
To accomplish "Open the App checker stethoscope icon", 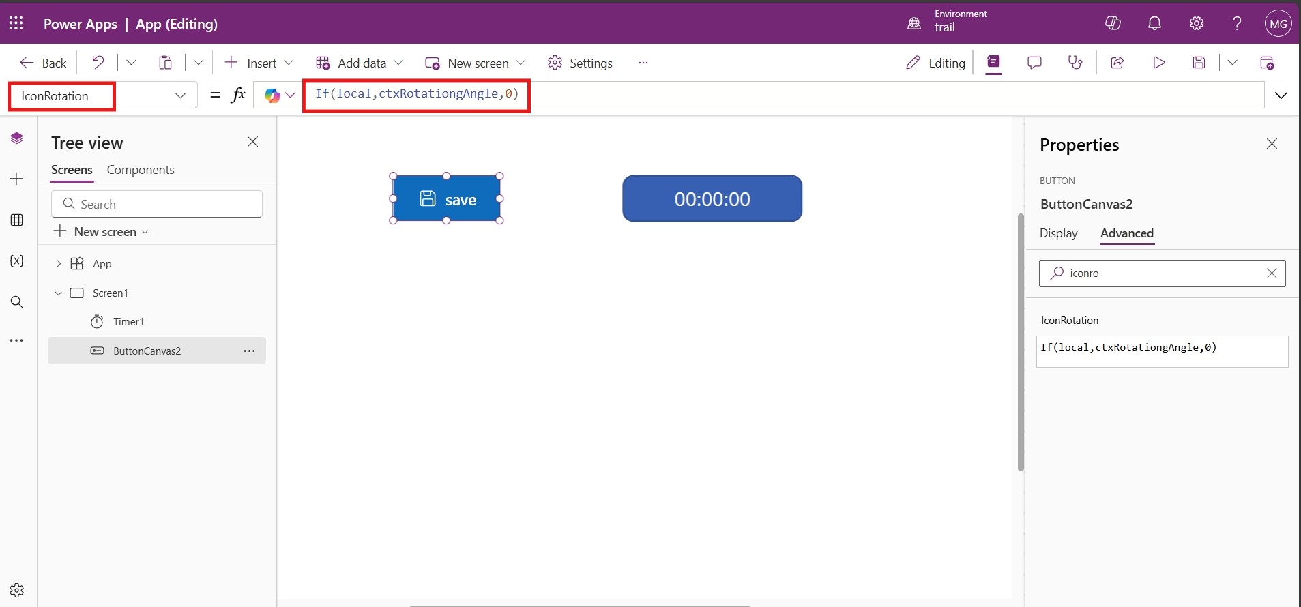I will pos(1075,63).
